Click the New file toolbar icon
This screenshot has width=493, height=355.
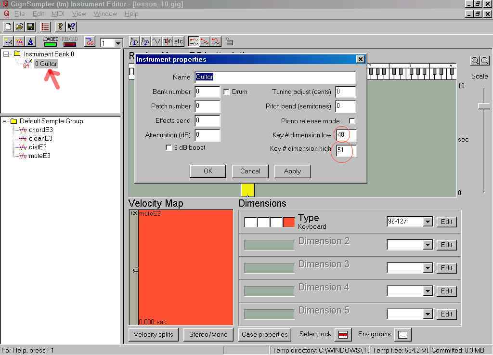(x=8, y=26)
